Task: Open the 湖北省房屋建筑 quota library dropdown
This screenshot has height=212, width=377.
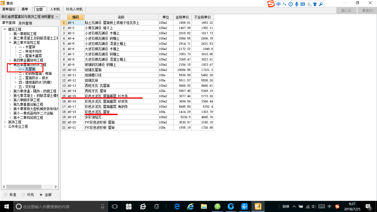Action: pos(30,17)
